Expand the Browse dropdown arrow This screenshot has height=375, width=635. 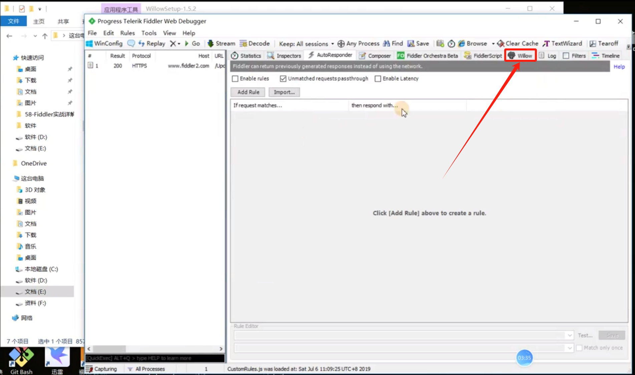coord(493,44)
